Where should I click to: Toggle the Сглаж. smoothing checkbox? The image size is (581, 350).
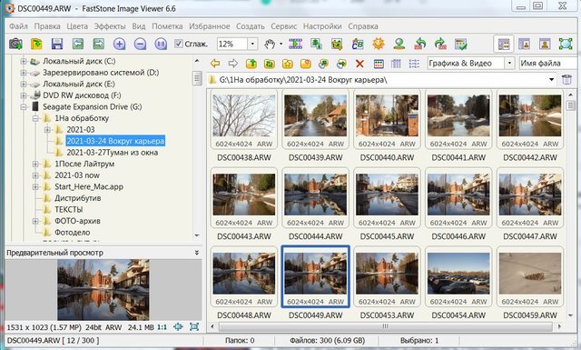179,44
